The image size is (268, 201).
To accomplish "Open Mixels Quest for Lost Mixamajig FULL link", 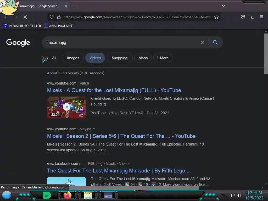I will coord(114,90).
